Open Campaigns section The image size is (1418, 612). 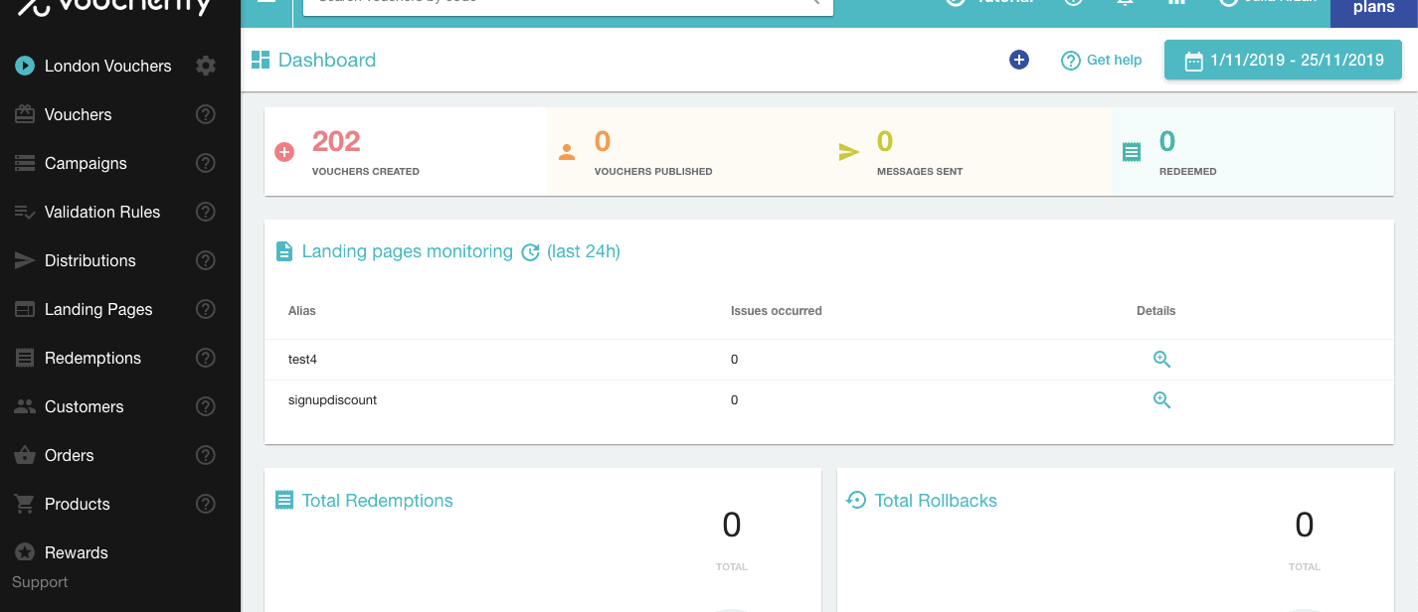pyautogui.click(x=86, y=163)
